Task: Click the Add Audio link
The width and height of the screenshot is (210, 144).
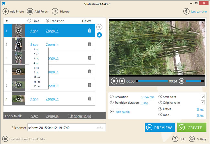Action: [x=122, y=112]
